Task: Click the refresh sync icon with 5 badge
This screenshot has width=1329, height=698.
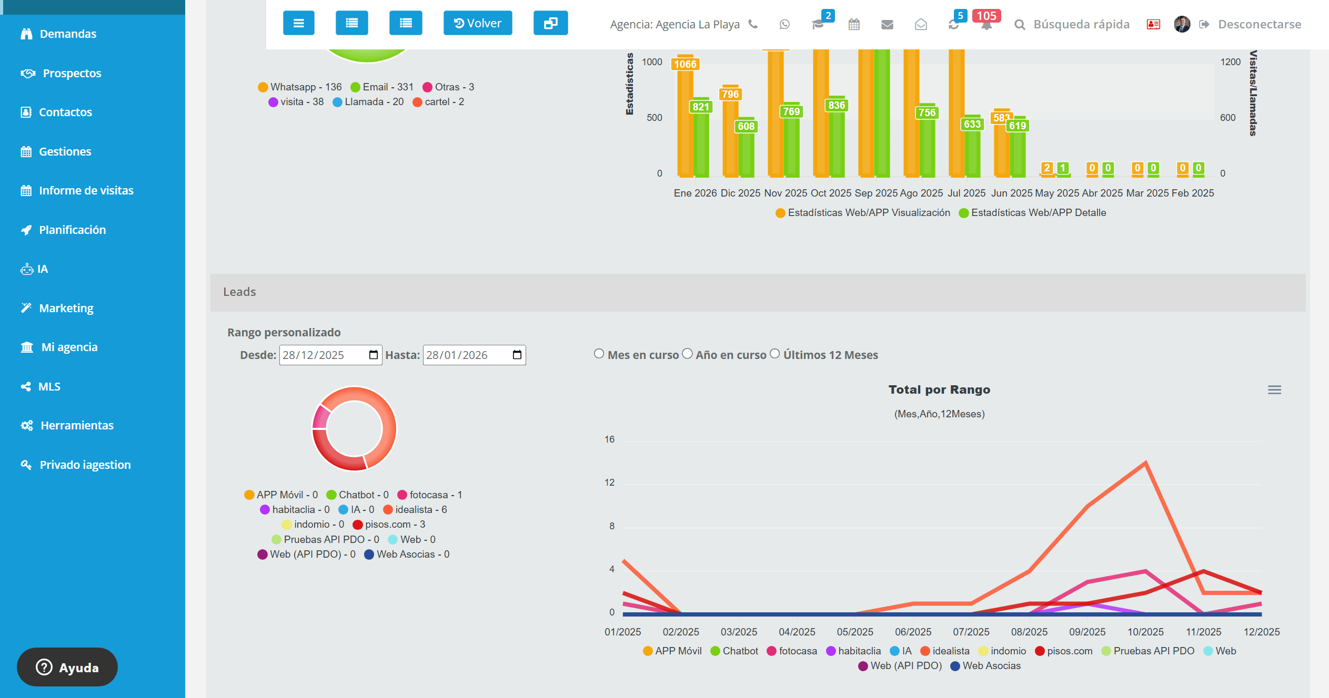Action: tap(954, 24)
